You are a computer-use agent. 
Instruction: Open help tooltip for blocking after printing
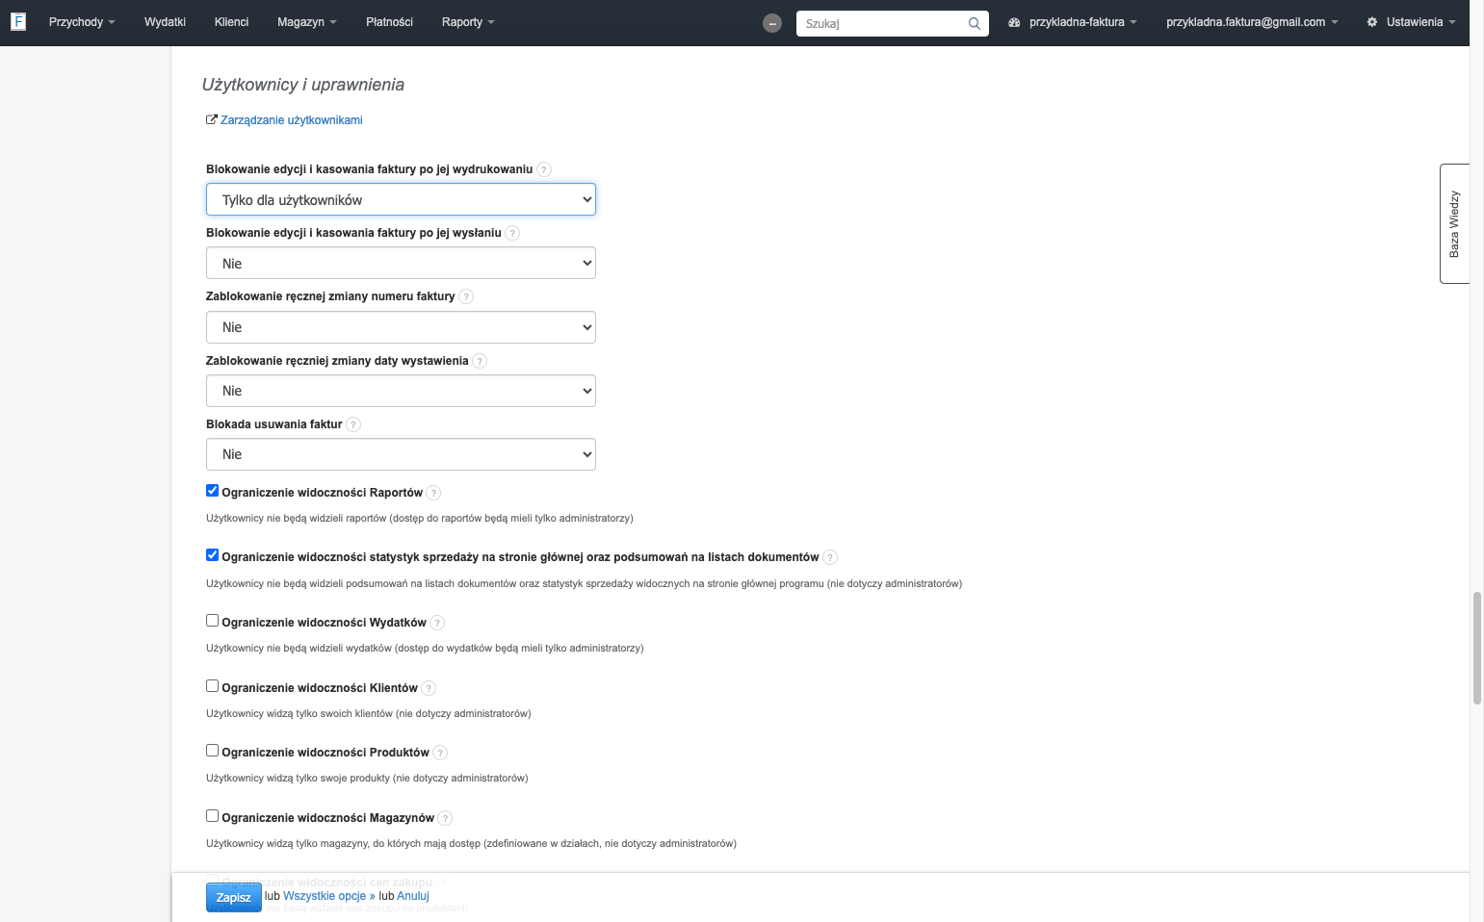coord(544,169)
